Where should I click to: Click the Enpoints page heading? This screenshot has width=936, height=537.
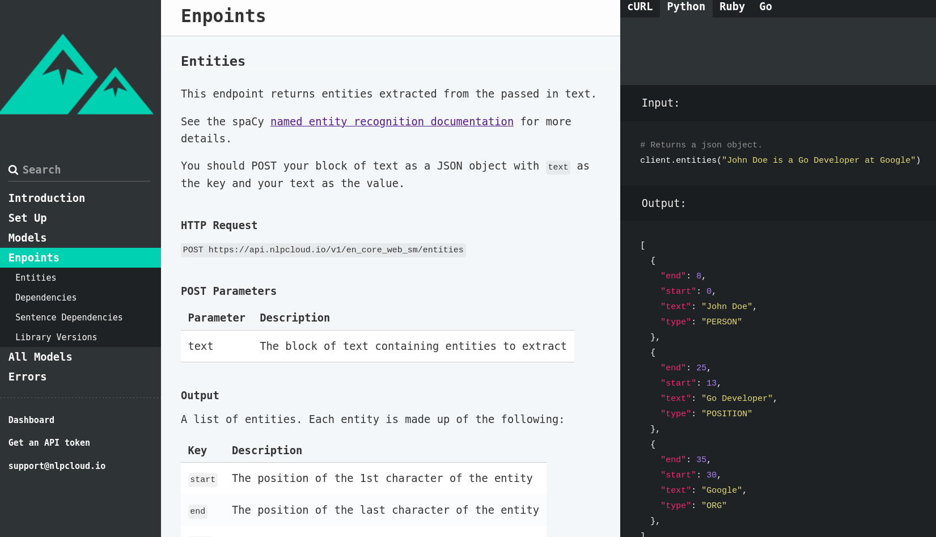[223, 16]
